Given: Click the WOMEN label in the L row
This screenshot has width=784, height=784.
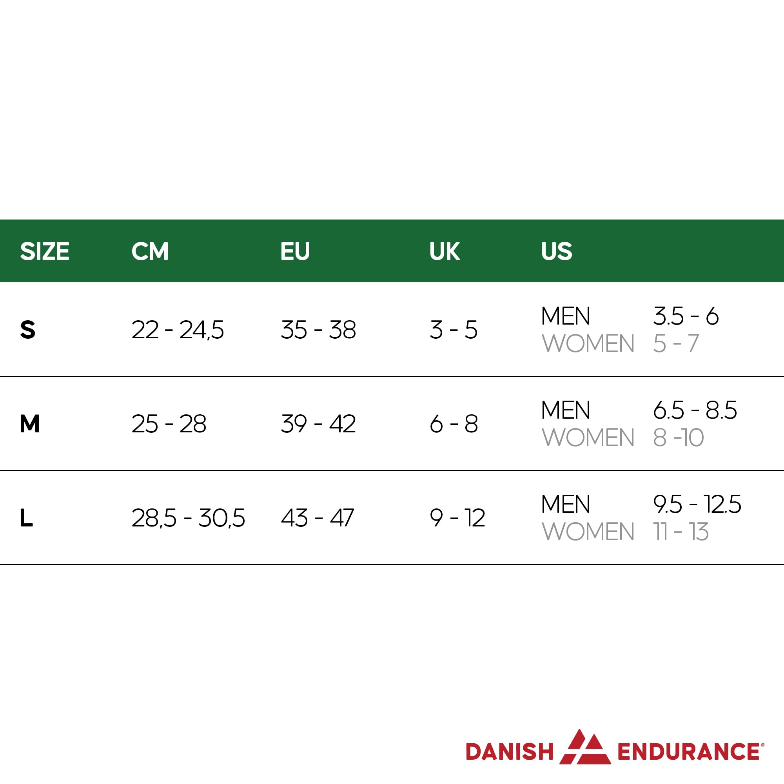Looking at the screenshot, I should [588, 532].
